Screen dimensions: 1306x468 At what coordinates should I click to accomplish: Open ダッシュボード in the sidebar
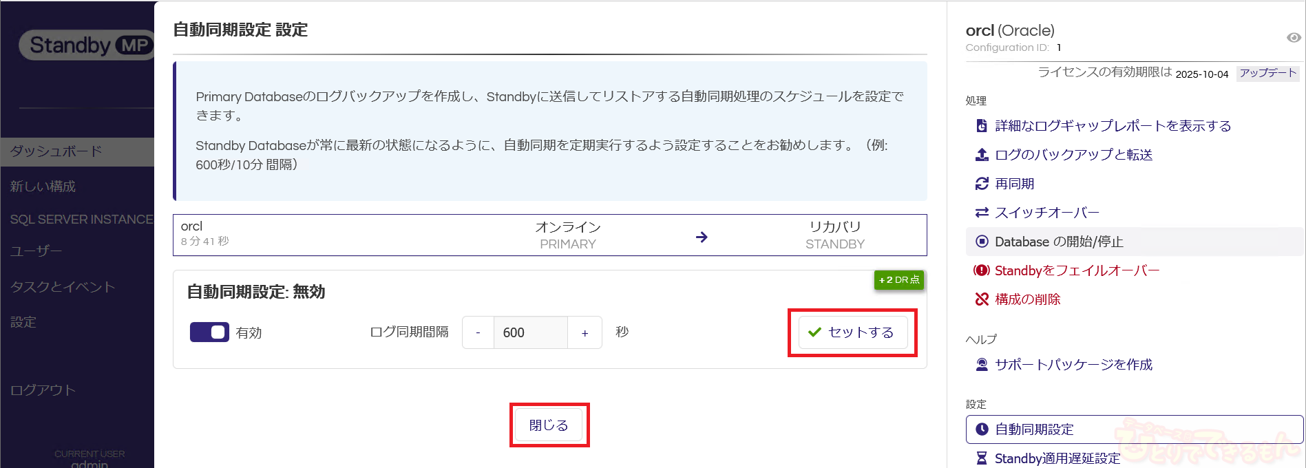pyautogui.click(x=56, y=151)
